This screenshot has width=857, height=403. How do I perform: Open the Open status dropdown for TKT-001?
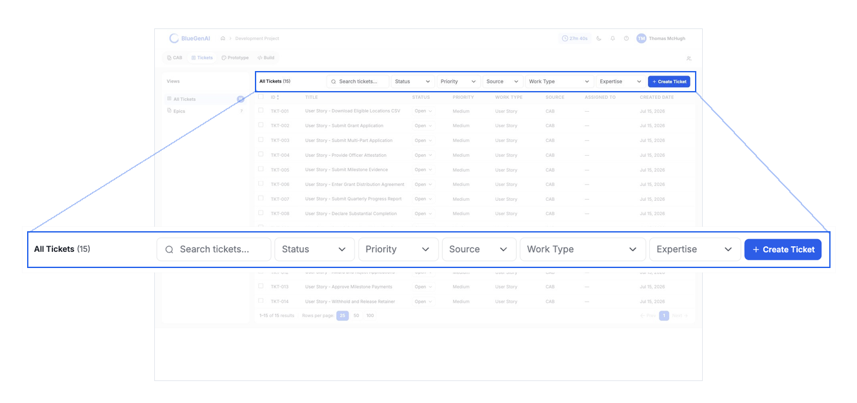[423, 111]
